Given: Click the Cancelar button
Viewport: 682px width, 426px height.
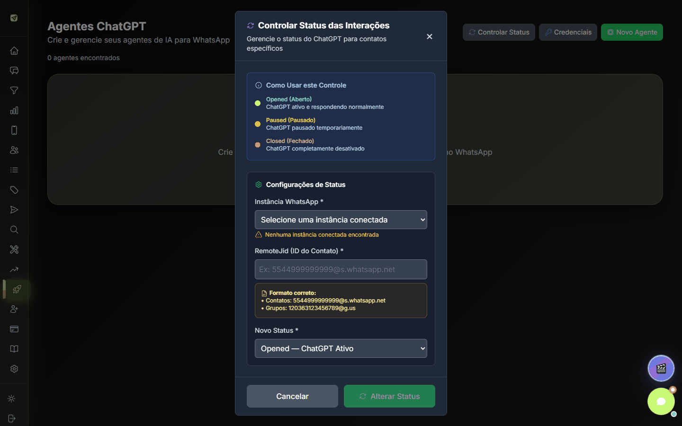Looking at the screenshot, I should coord(292,396).
